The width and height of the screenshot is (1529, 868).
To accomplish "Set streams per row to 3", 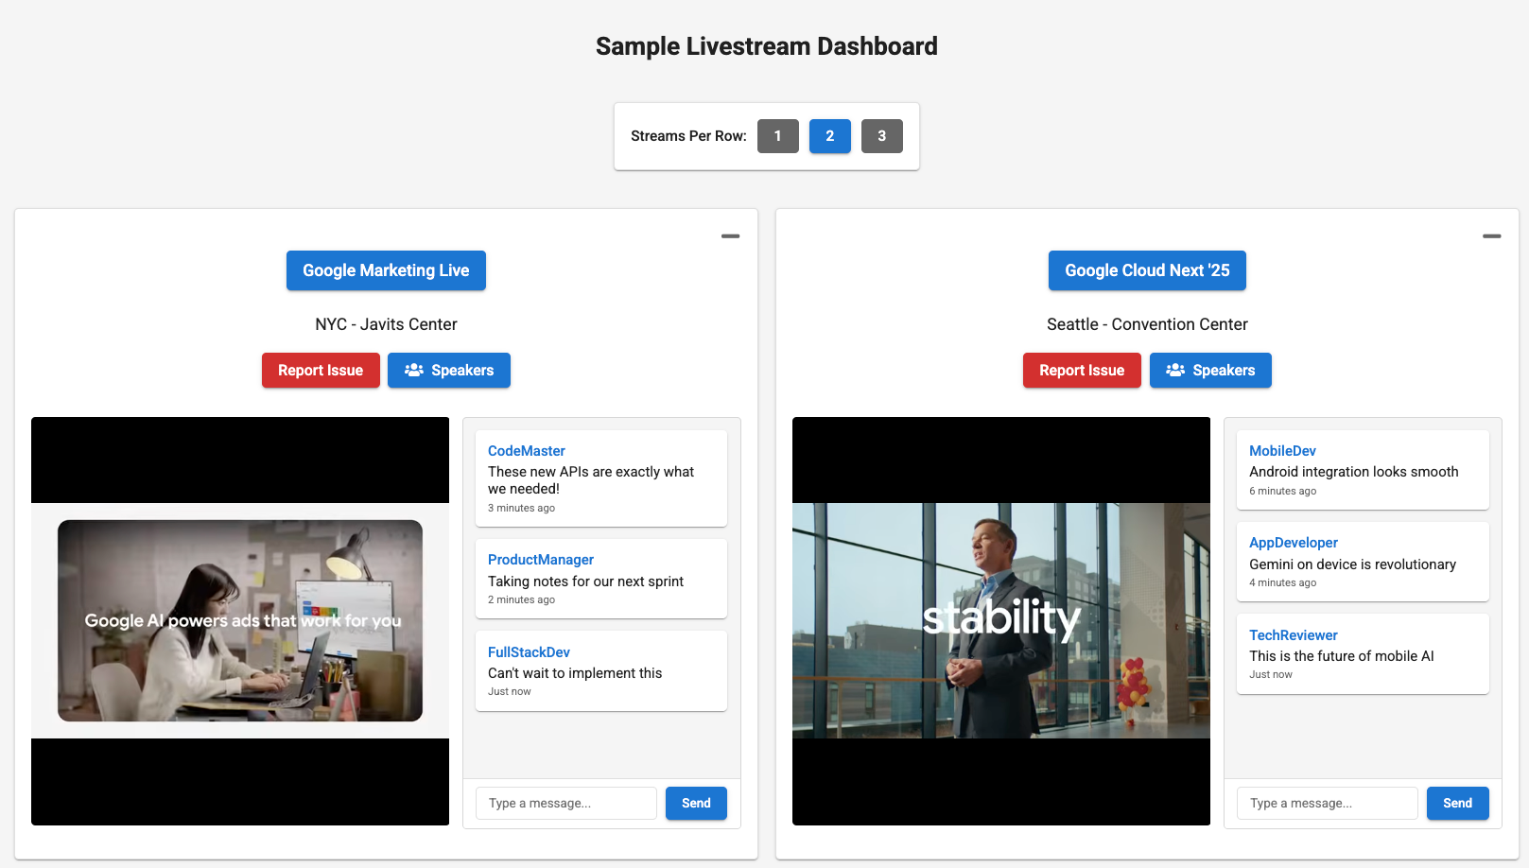I will [882, 136].
